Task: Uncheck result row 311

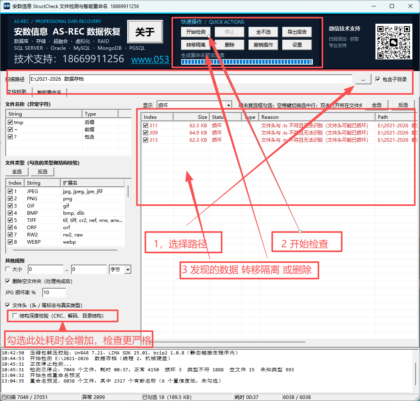Action: point(145,126)
